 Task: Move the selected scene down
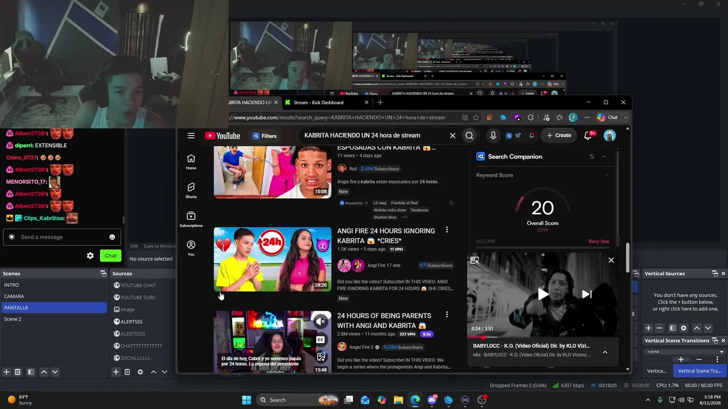pyautogui.click(x=55, y=372)
